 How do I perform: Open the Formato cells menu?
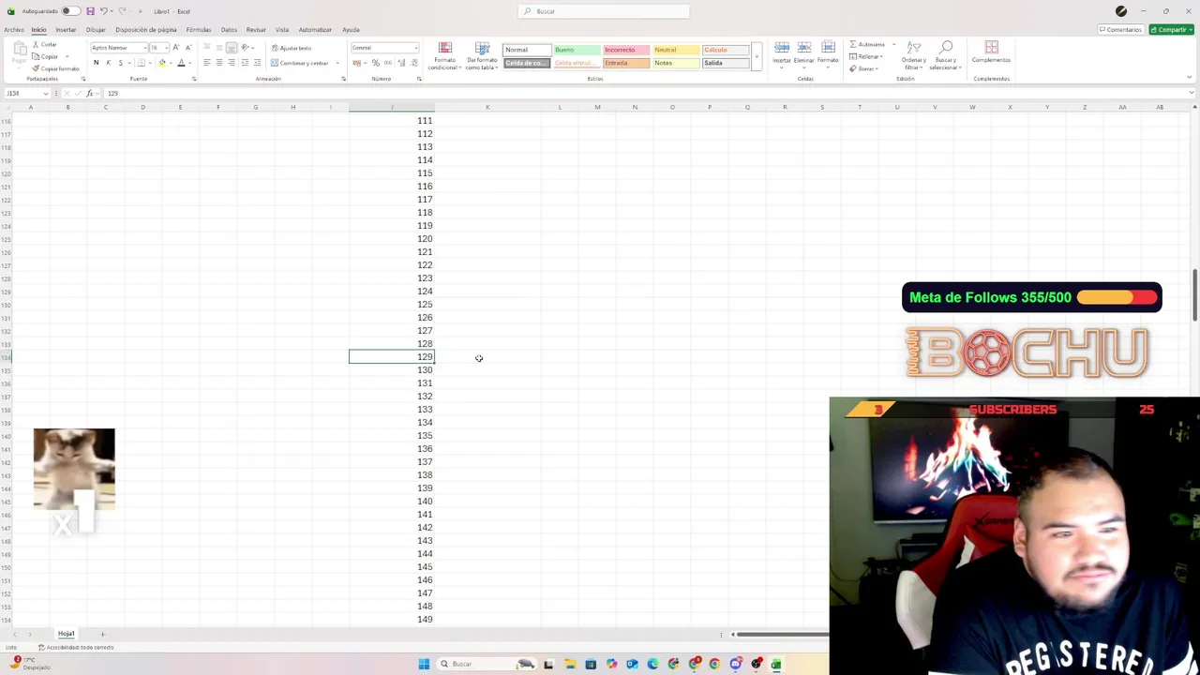pyautogui.click(x=828, y=53)
